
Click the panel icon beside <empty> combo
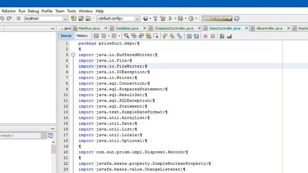[x=51, y=136]
